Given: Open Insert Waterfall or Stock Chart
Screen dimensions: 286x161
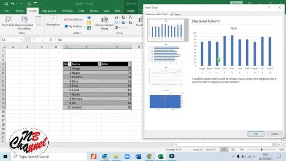Looking at the screenshot, I should coord(131,17).
